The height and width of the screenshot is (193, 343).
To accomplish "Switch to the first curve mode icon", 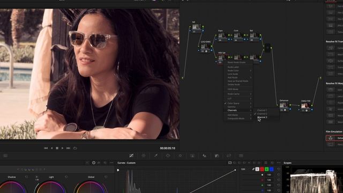I will point(230,163).
